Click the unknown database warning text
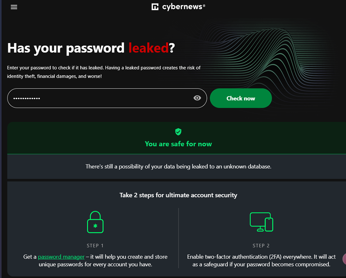Screen dimensions: 346x278 pos(178,167)
